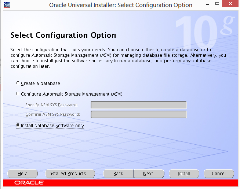
Task: Click the Select Configuration Option heading
Action: (63, 35)
